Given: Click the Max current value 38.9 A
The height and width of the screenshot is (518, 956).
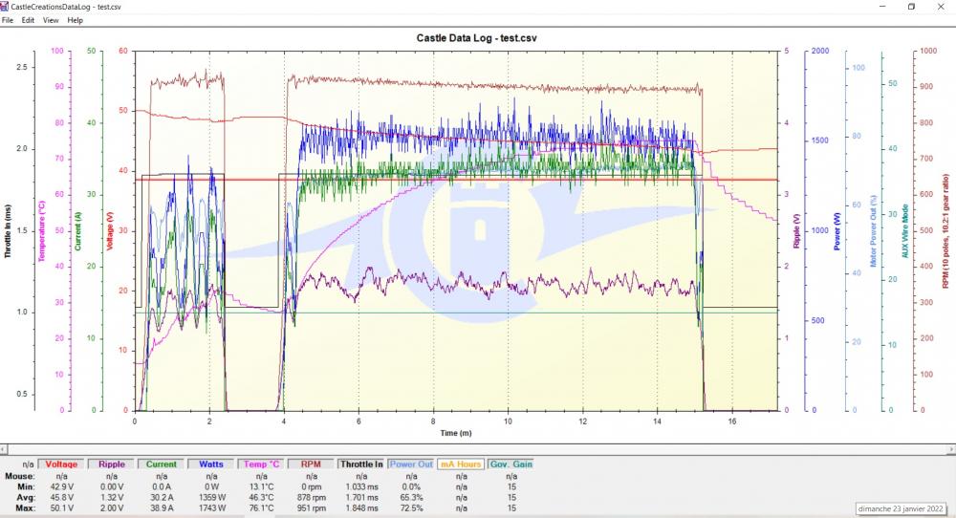Looking at the screenshot, I should point(161,508).
